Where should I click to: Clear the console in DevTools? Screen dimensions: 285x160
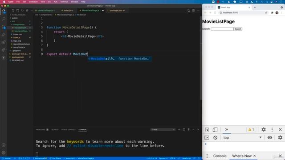[x=216, y=137]
